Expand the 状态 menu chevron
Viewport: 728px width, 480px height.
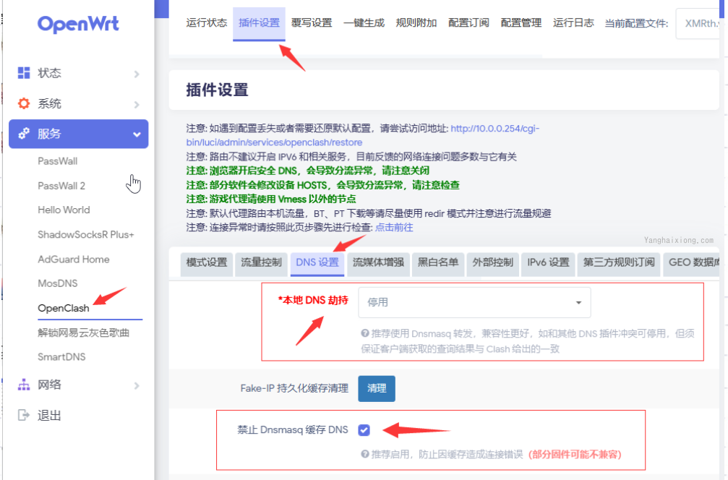137,74
